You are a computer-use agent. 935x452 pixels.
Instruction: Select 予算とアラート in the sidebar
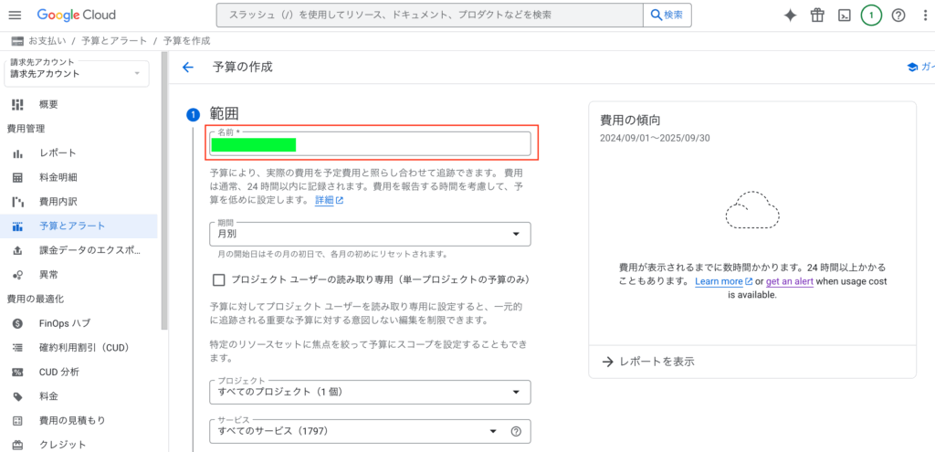pos(79,226)
